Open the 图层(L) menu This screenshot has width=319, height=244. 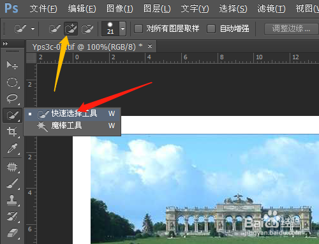(157, 9)
